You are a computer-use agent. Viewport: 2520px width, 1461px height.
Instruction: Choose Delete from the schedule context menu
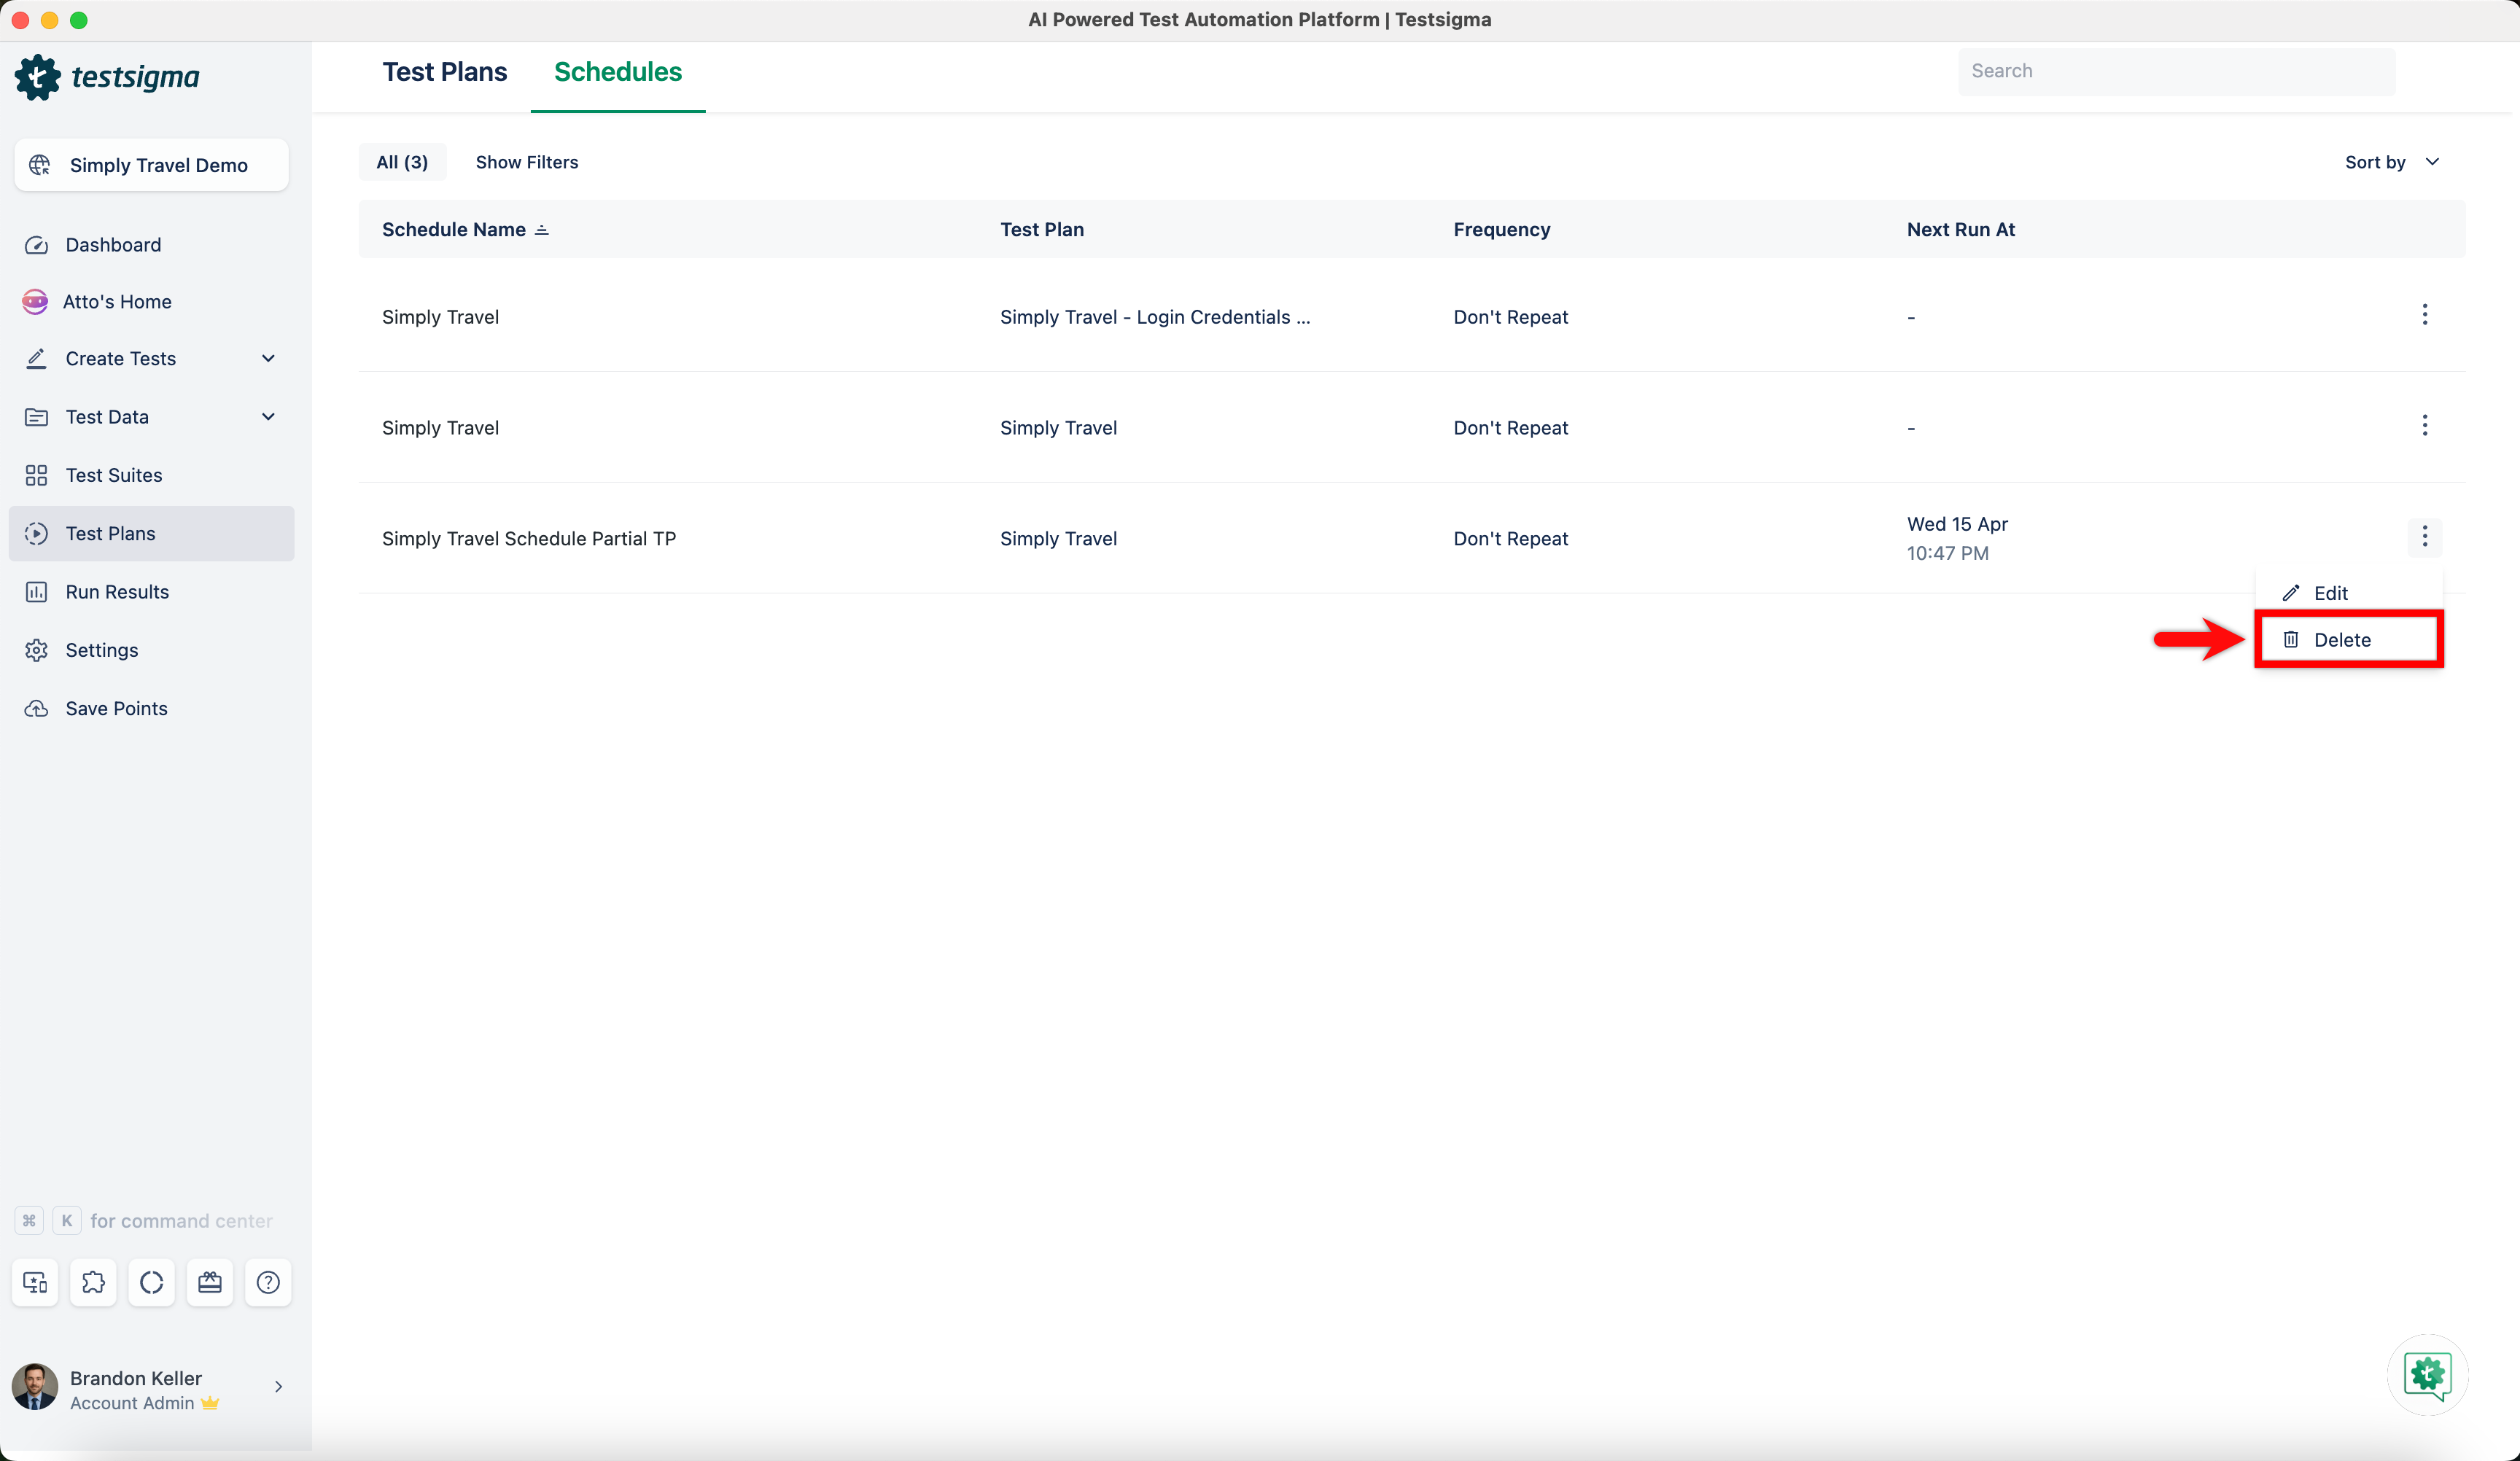pos(2348,640)
